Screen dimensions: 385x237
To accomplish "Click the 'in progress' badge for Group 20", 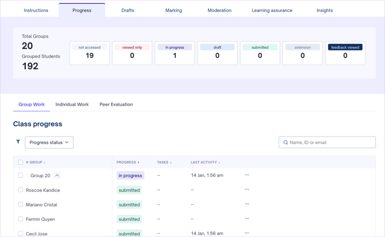I will pos(130,176).
